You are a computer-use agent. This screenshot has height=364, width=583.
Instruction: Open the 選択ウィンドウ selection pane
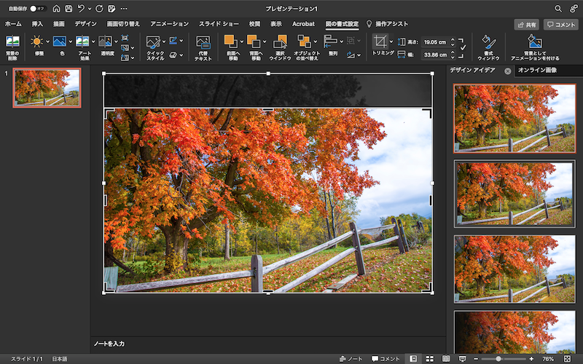click(280, 42)
